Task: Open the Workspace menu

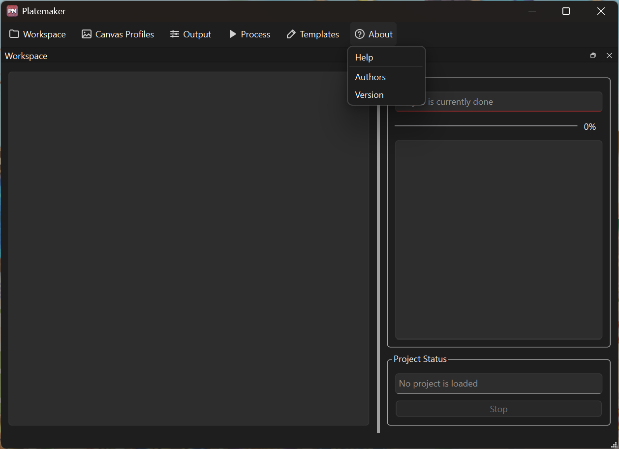Action: (x=37, y=34)
